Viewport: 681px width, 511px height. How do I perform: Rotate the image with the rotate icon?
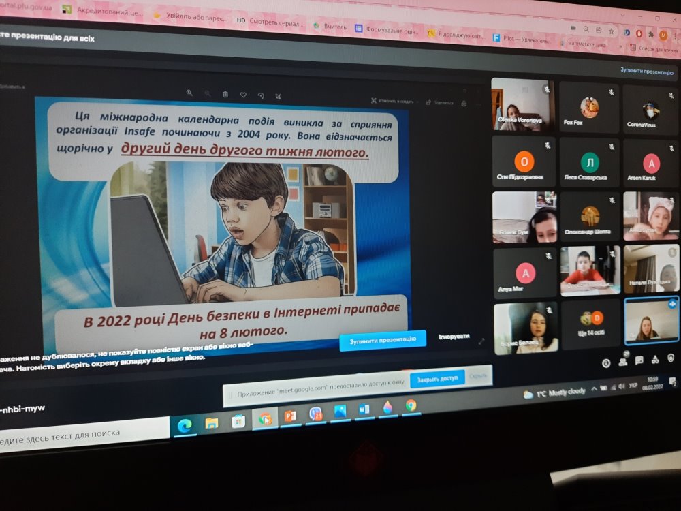[261, 95]
